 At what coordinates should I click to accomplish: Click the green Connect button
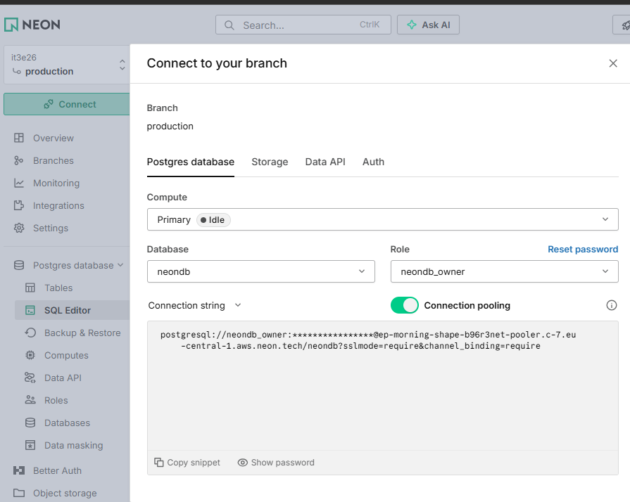pos(67,104)
